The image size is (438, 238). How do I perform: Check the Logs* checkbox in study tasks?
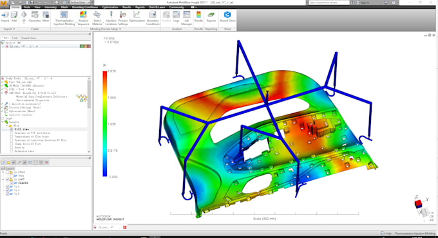coord(3,118)
